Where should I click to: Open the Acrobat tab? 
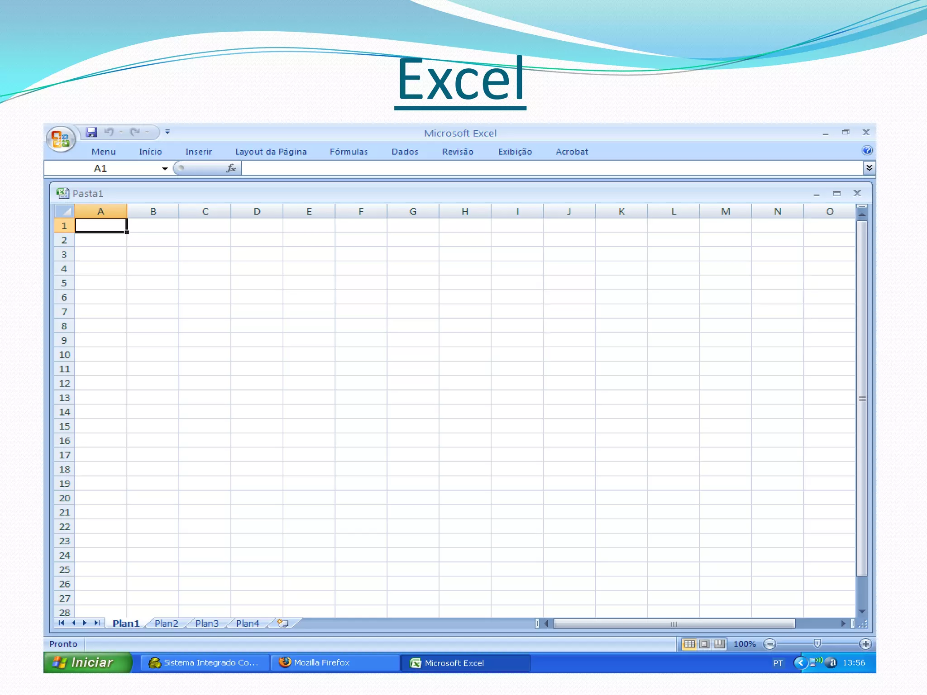[x=572, y=152]
